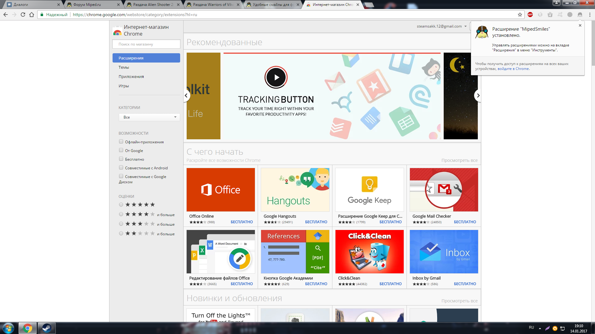Open the Google Mail Checker thumbnail

coord(444,190)
